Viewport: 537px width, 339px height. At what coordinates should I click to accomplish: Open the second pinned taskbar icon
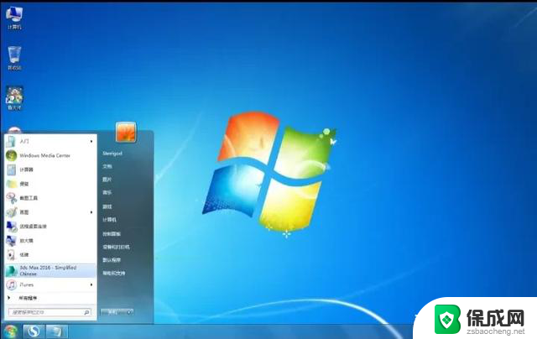(56, 331)
